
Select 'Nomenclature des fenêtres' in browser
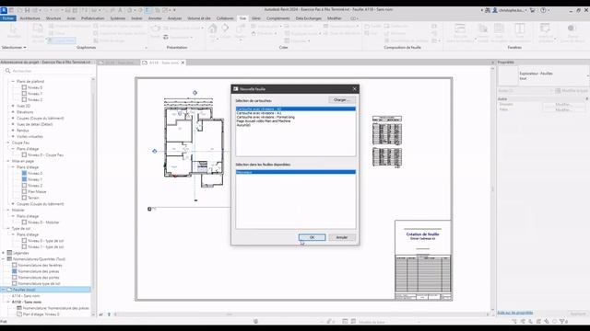click(40, 265)
